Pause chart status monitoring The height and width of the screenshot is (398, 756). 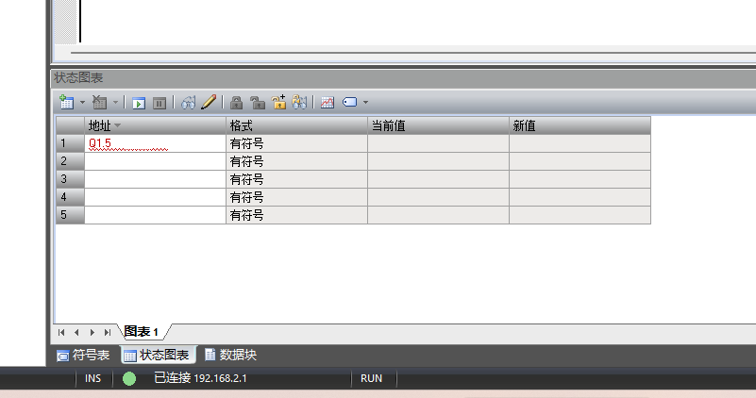(160, 103)
